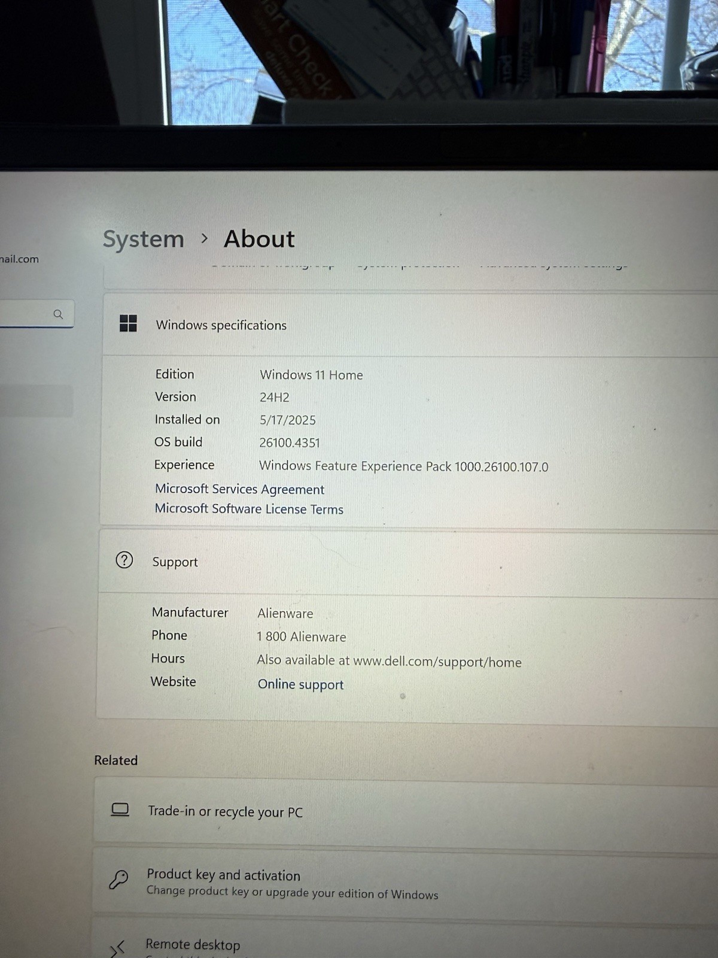
Task: Click inside the settings search field
Action: 36,314
